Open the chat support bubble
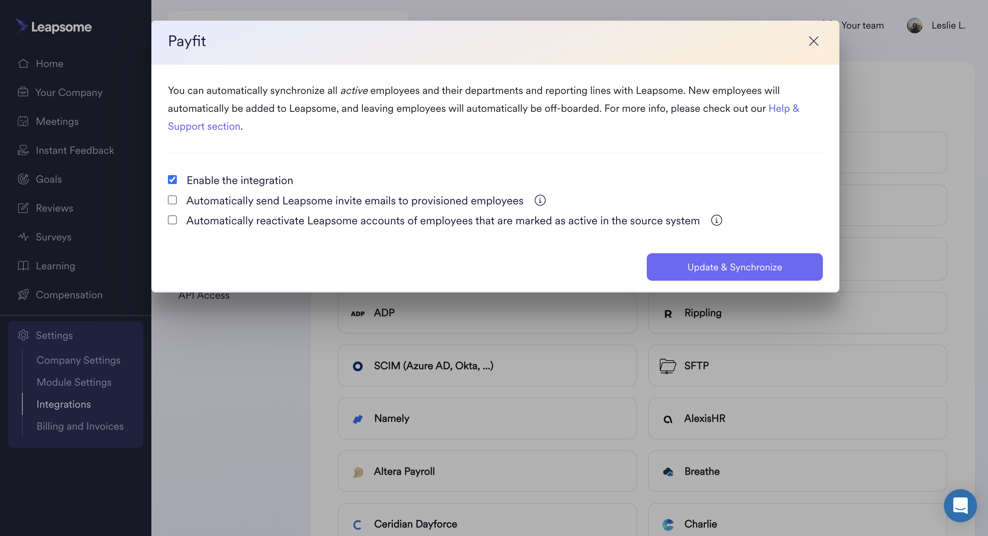 tap(960, 505)
